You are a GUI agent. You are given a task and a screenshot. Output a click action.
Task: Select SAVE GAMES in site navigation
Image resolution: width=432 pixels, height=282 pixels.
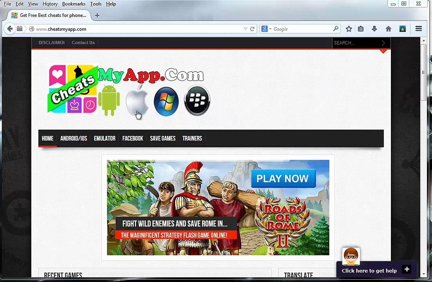click(x=162, y=138)
